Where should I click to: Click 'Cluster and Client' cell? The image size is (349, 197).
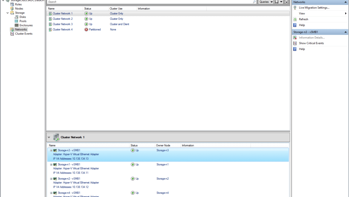pyautogui.click(x=119, y=24)
